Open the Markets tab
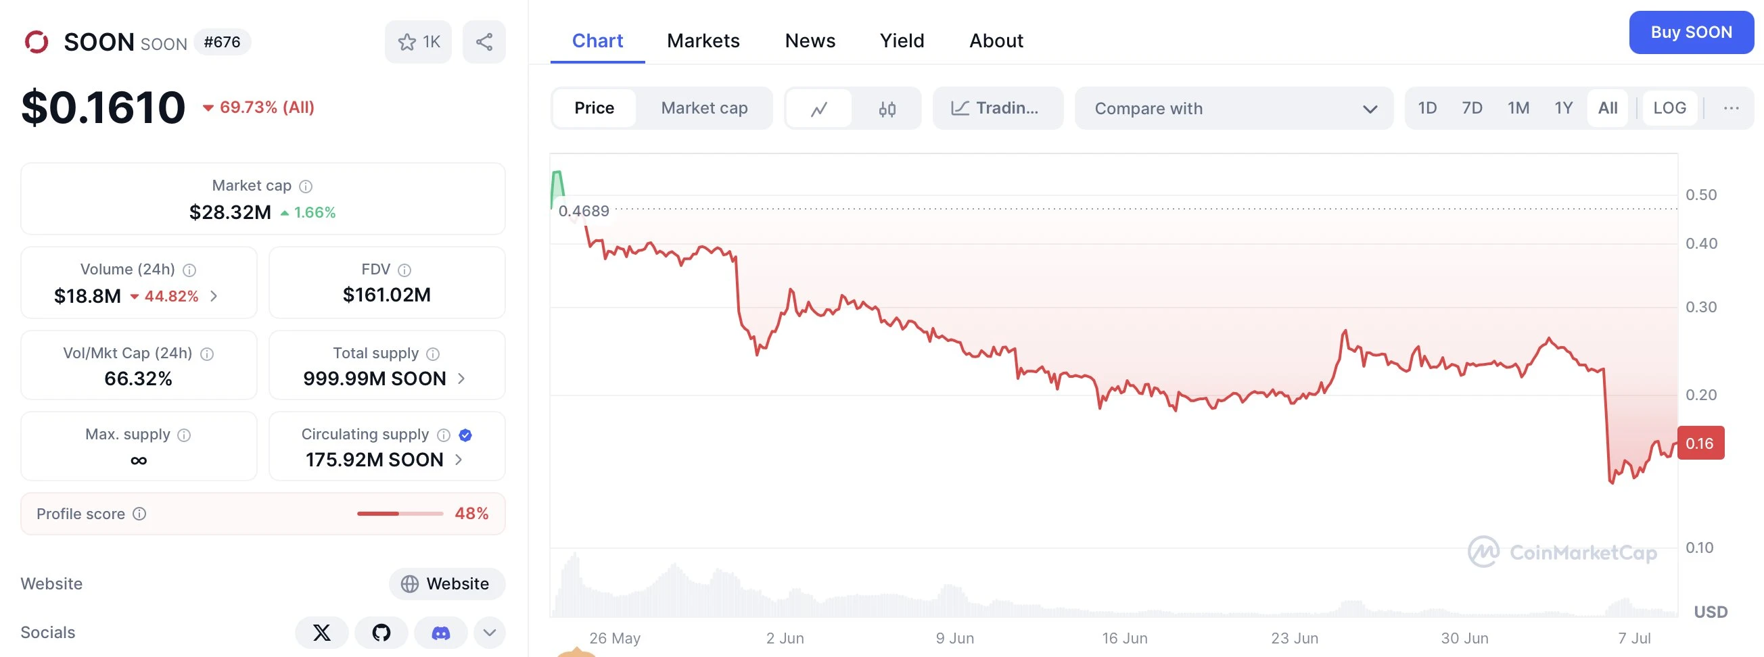1764x657 pixels. (x=703, y=41)
